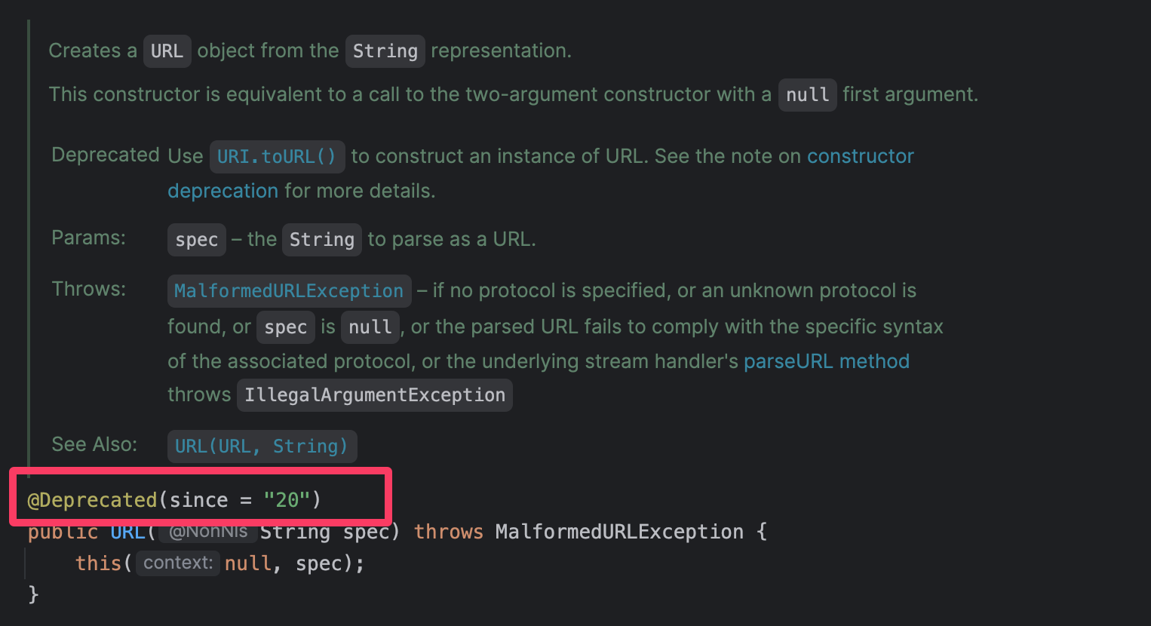
Task: Open the URI.toURL() documentation link
Action: coord(276,156)
